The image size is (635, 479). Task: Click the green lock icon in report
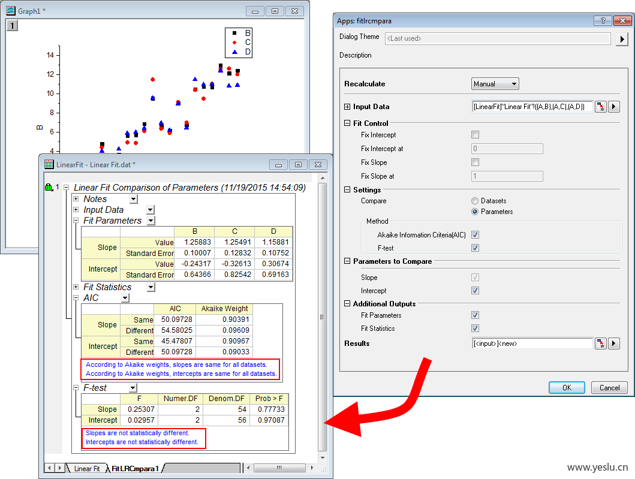point(49,188)
